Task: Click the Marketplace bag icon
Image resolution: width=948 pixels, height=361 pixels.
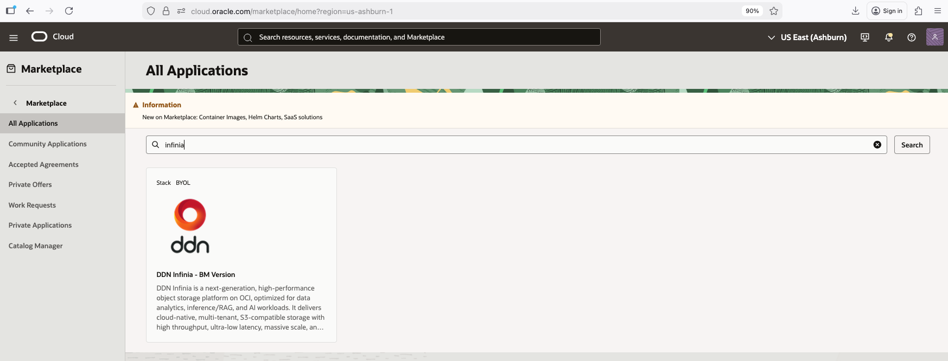Action: point(11,68)
